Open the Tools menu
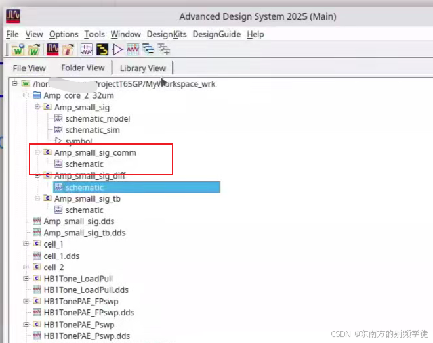Image resolution: width=433 pixels, height=343 pixels. [94, 34]
